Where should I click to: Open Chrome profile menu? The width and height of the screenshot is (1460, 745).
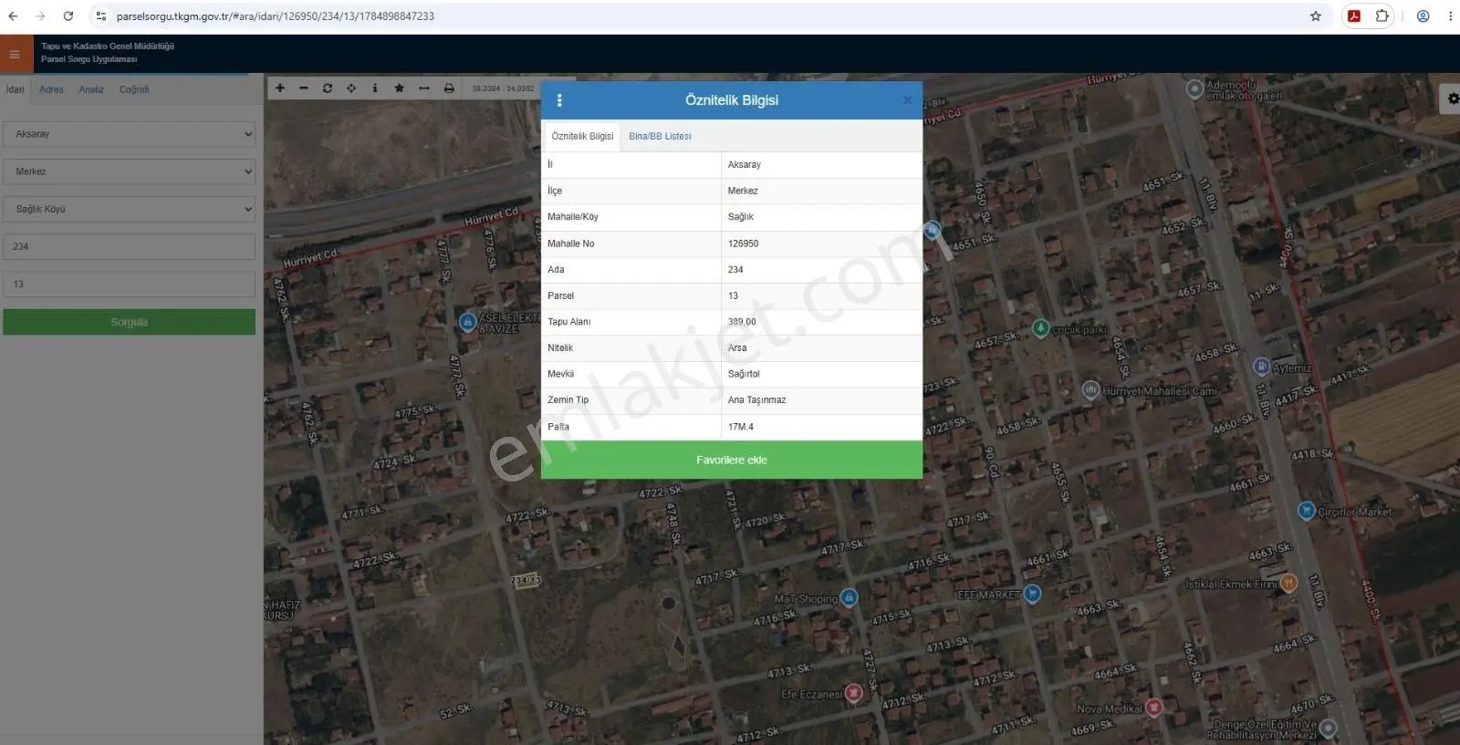coord(1423,16)
